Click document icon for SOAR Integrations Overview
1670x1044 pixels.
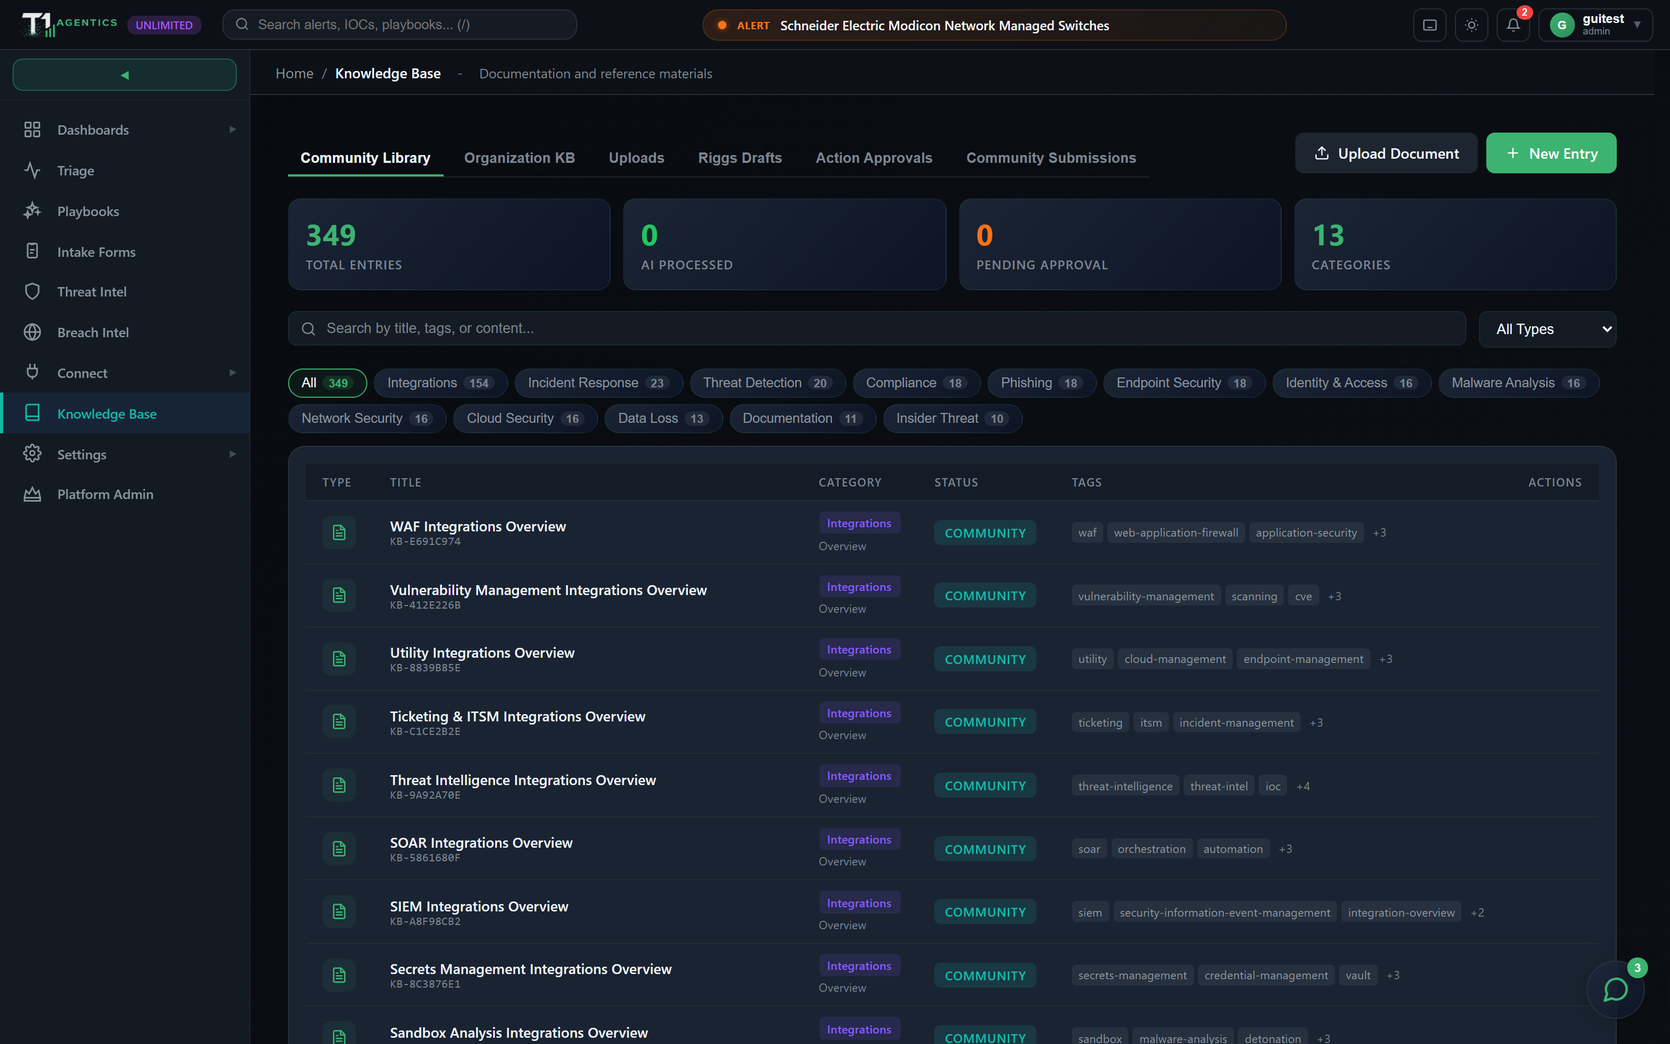(x=339, y=849)
